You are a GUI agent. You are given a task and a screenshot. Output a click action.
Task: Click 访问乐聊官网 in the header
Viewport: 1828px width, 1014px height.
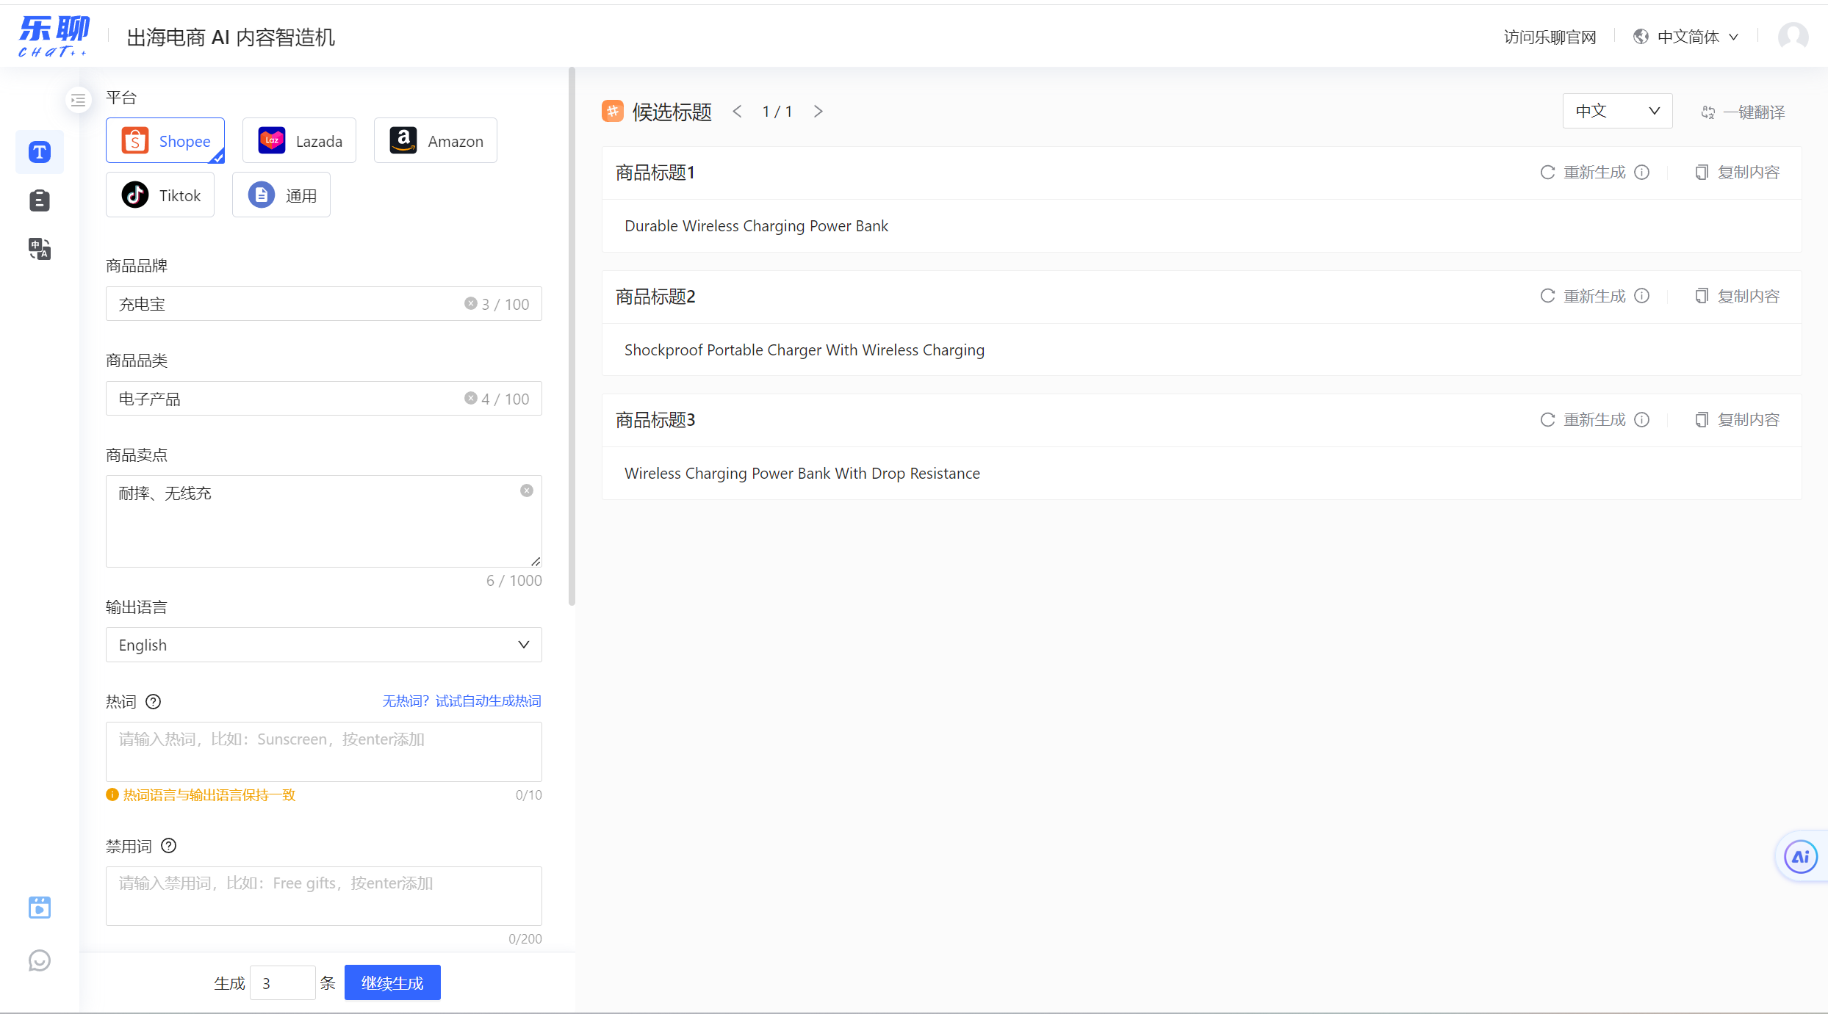coord(1550,37)
